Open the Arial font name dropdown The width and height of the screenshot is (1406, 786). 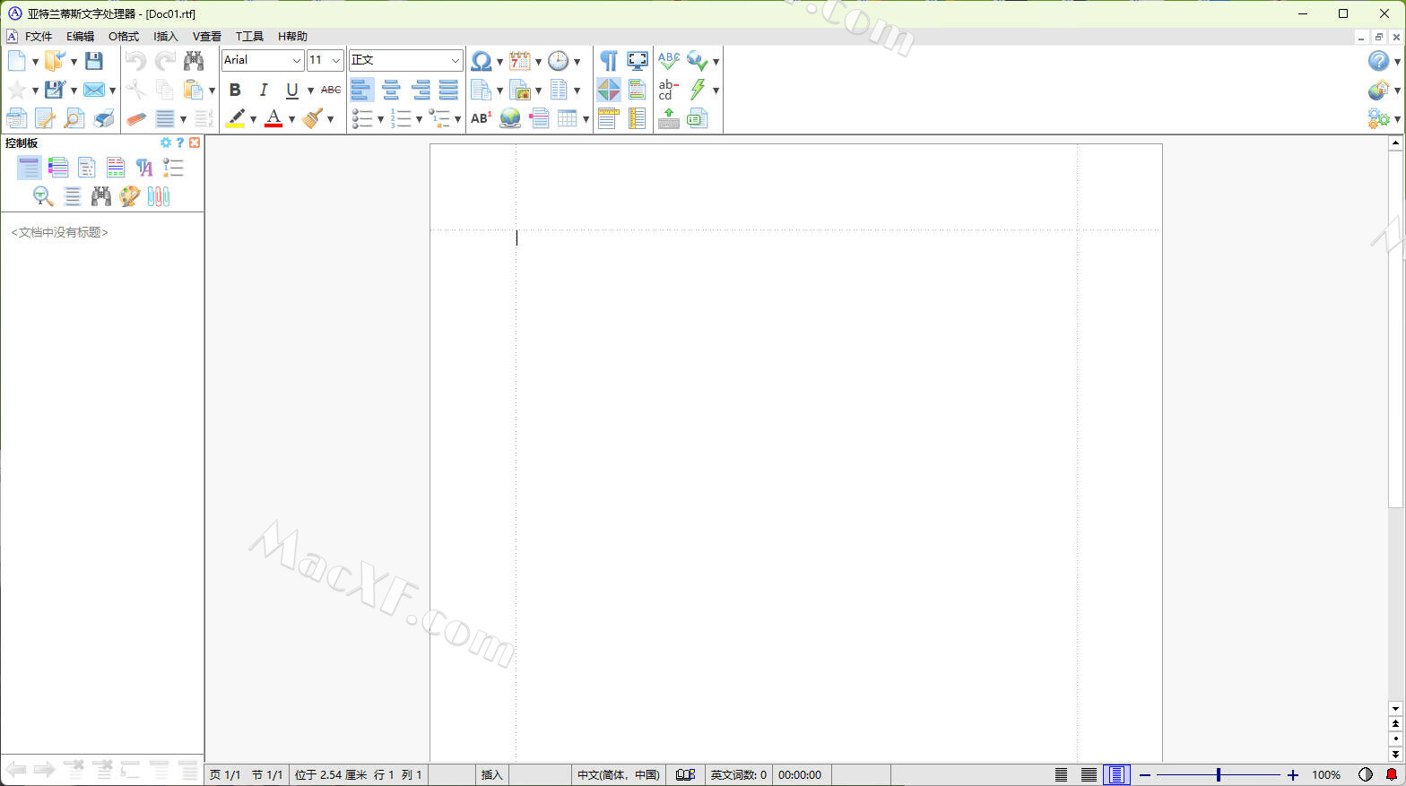pyautogui.click(x=296, y=60)
